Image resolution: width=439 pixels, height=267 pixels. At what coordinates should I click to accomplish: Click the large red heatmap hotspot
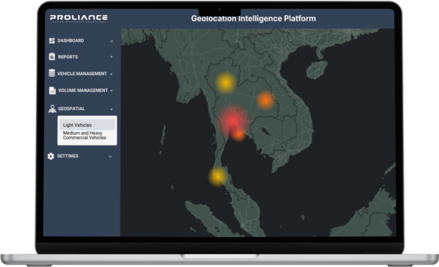coord(233,120)
